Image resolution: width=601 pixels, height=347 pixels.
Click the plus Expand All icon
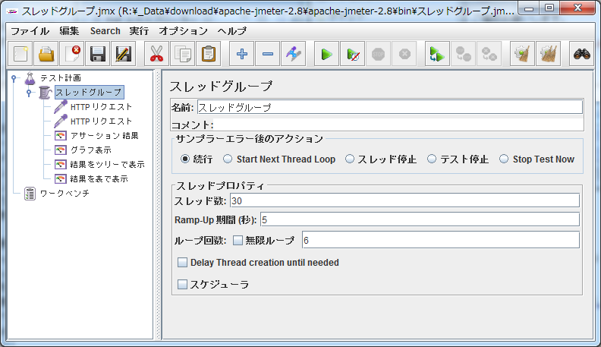coord(242,54)
